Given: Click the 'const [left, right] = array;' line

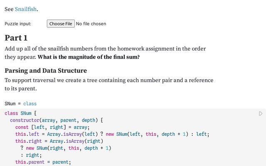Looking at the screenshot, I should [x=52, y=127].
